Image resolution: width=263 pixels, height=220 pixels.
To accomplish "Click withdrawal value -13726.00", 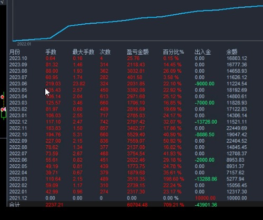I will click(x=206, y=122).
